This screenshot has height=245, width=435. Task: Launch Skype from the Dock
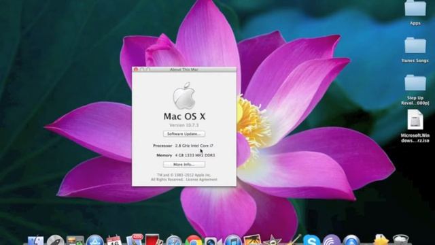pyautogui.click(x=311, y=240)
